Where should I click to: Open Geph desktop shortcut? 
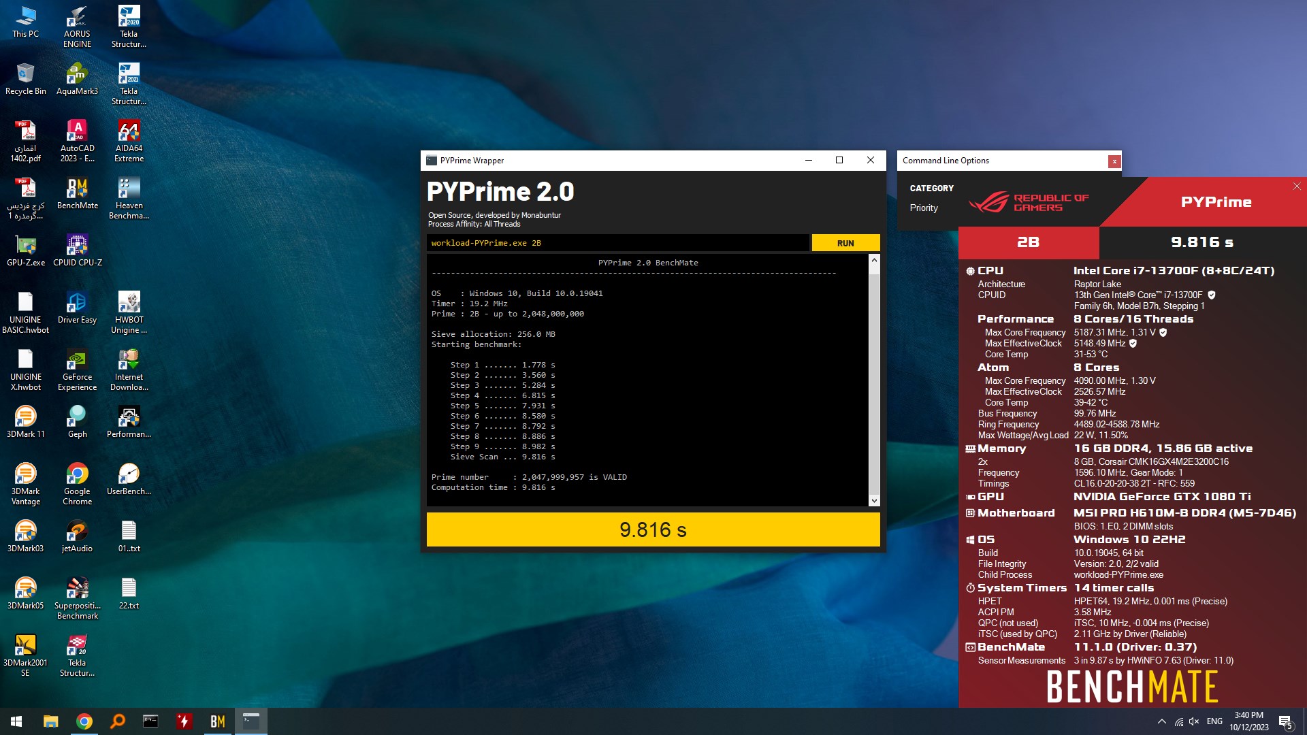(x=77, y=422)
